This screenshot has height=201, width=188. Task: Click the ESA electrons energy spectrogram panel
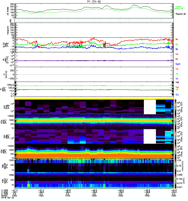(94, 151)
